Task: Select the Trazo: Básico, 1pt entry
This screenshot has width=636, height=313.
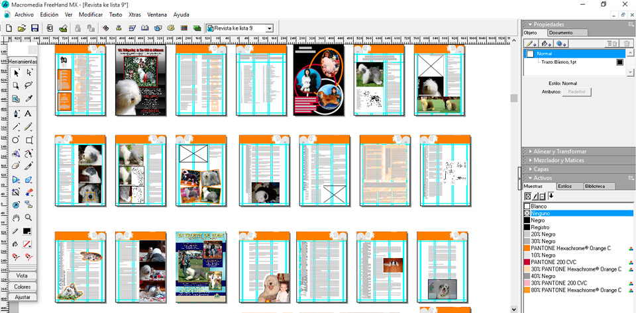Action: click(x=563, y=62)
